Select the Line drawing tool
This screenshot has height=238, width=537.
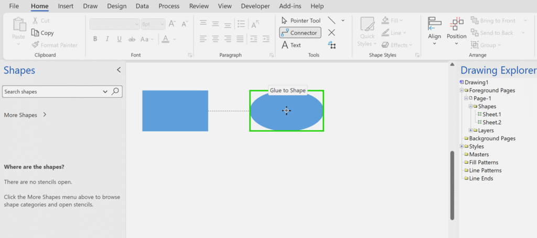(331, 20)
